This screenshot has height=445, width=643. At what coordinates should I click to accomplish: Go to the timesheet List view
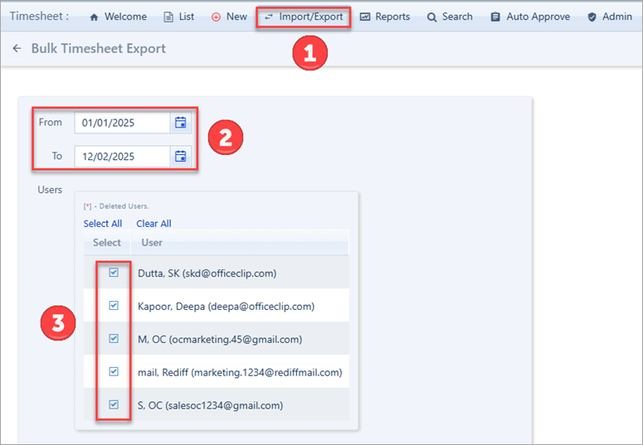tap(178, 17)
